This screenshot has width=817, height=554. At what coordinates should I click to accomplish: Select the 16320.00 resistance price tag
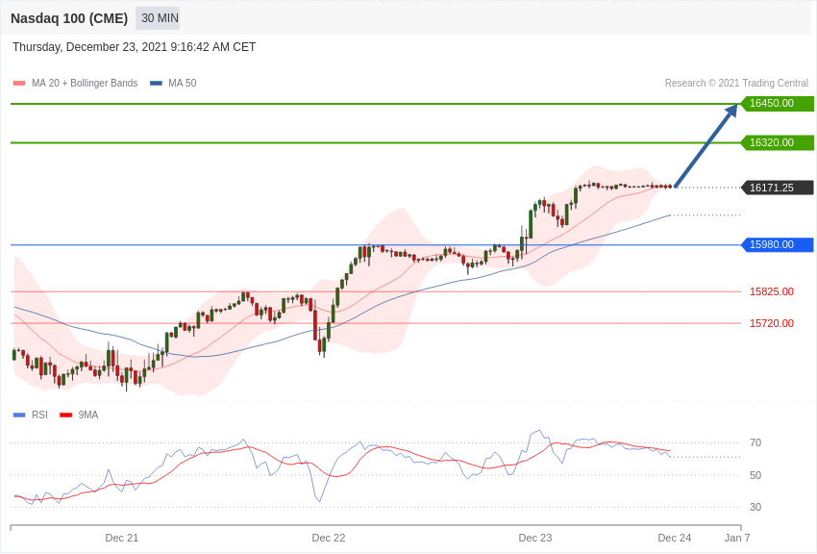tap(777, 142)
